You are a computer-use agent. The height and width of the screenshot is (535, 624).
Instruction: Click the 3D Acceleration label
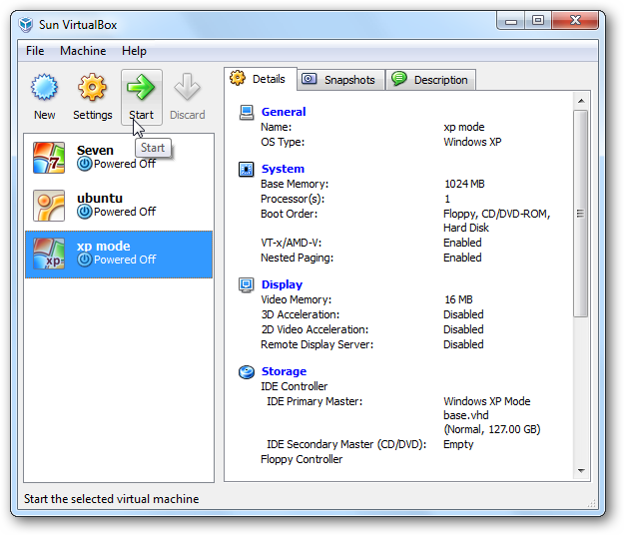[x=301, y=314]
